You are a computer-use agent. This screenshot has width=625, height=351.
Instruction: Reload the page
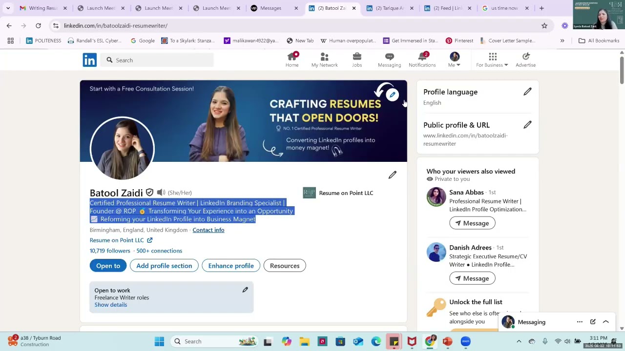click(x=38, y=25)
